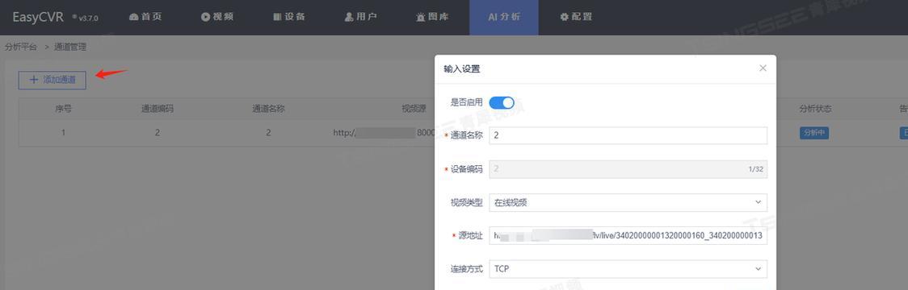Switch to the 设备 devices tab
This screenshot has width=908, height=290.
289,17
